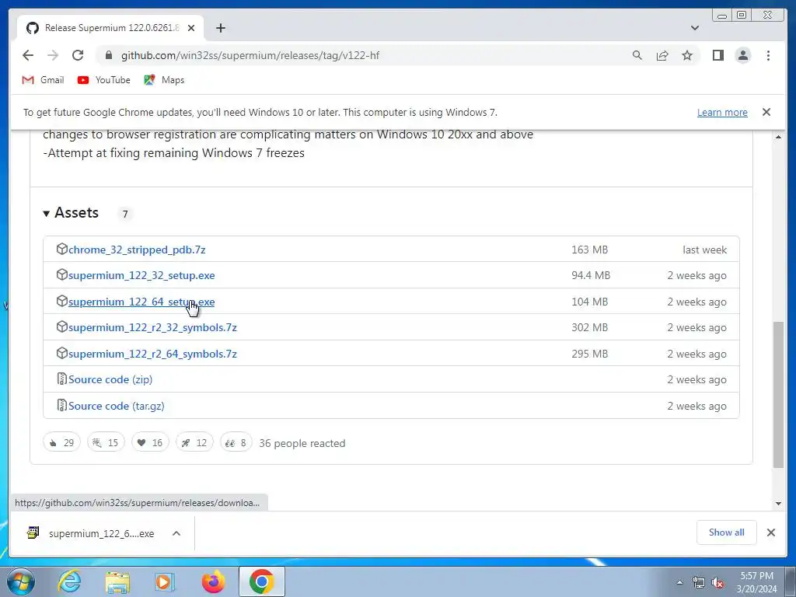
Task: Click the taskbar clock showing 5:57 PM
Action: tap(756, 582)
